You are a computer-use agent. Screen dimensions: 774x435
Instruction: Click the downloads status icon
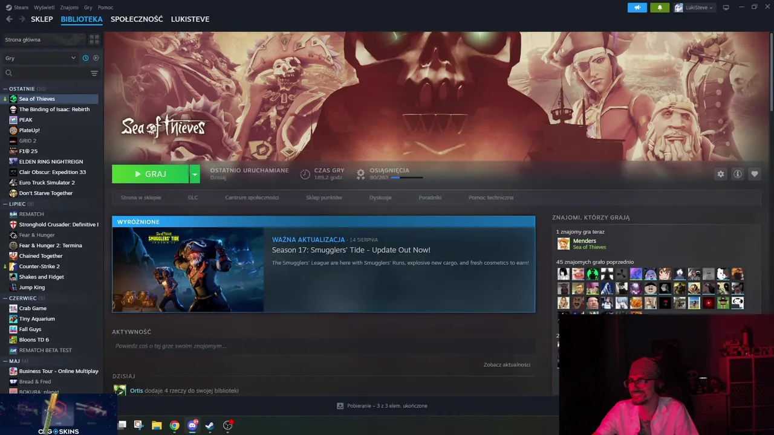click(340, 406)
